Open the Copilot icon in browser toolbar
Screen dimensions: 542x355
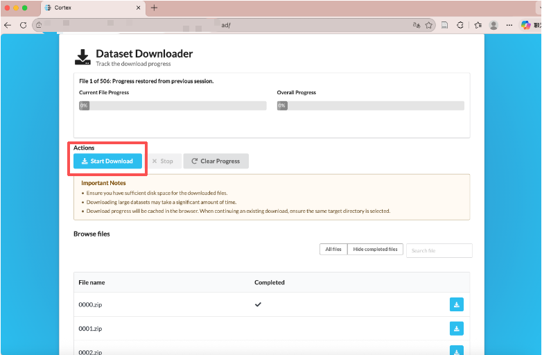pyautogui.click(x=527, y=25)
